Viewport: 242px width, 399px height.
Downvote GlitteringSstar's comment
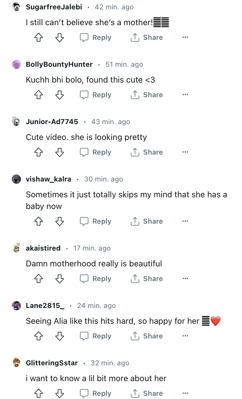tap(60, 393)
